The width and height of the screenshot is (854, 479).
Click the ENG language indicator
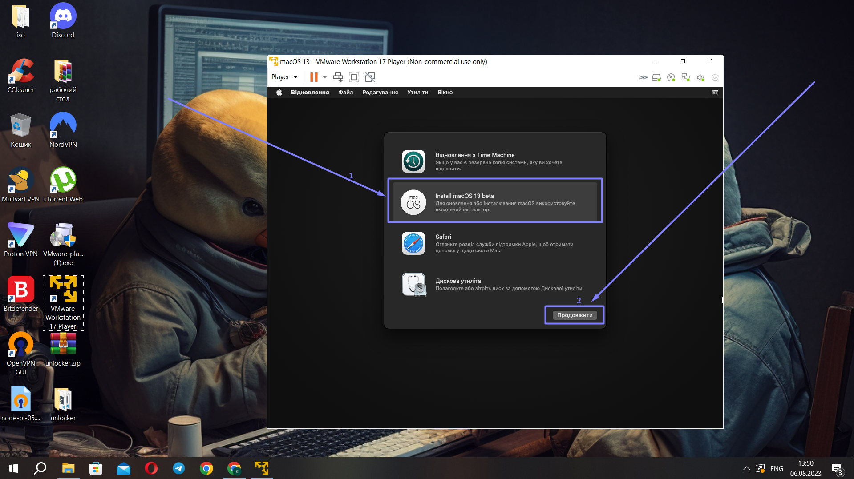coord(777,469)
